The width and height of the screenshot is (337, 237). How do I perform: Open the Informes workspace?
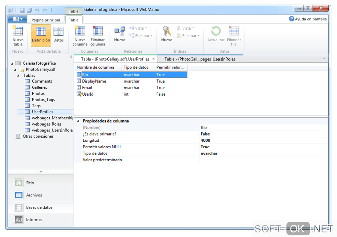41,220
